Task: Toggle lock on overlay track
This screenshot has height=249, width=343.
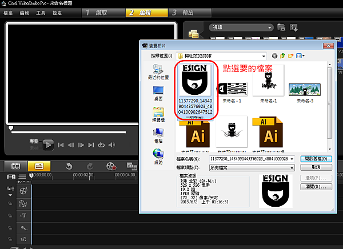Action: [x=10, y=203]
